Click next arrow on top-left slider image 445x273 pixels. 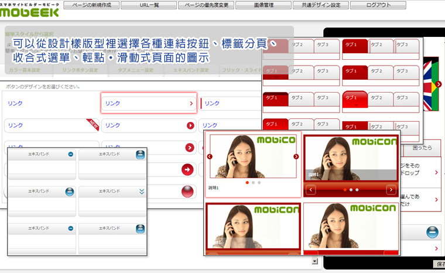(296, 156)
